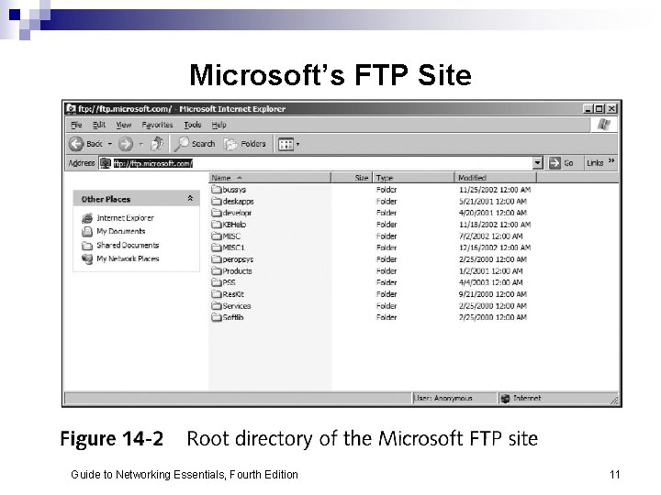
Task: Open My Network Places link
Action: tap(128, 258)
